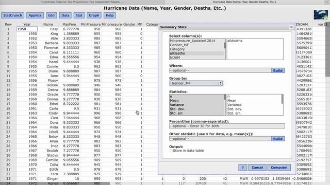The image size is (330, 185).
Task: Click the Name cell Ginger
Action: (52, 179)
